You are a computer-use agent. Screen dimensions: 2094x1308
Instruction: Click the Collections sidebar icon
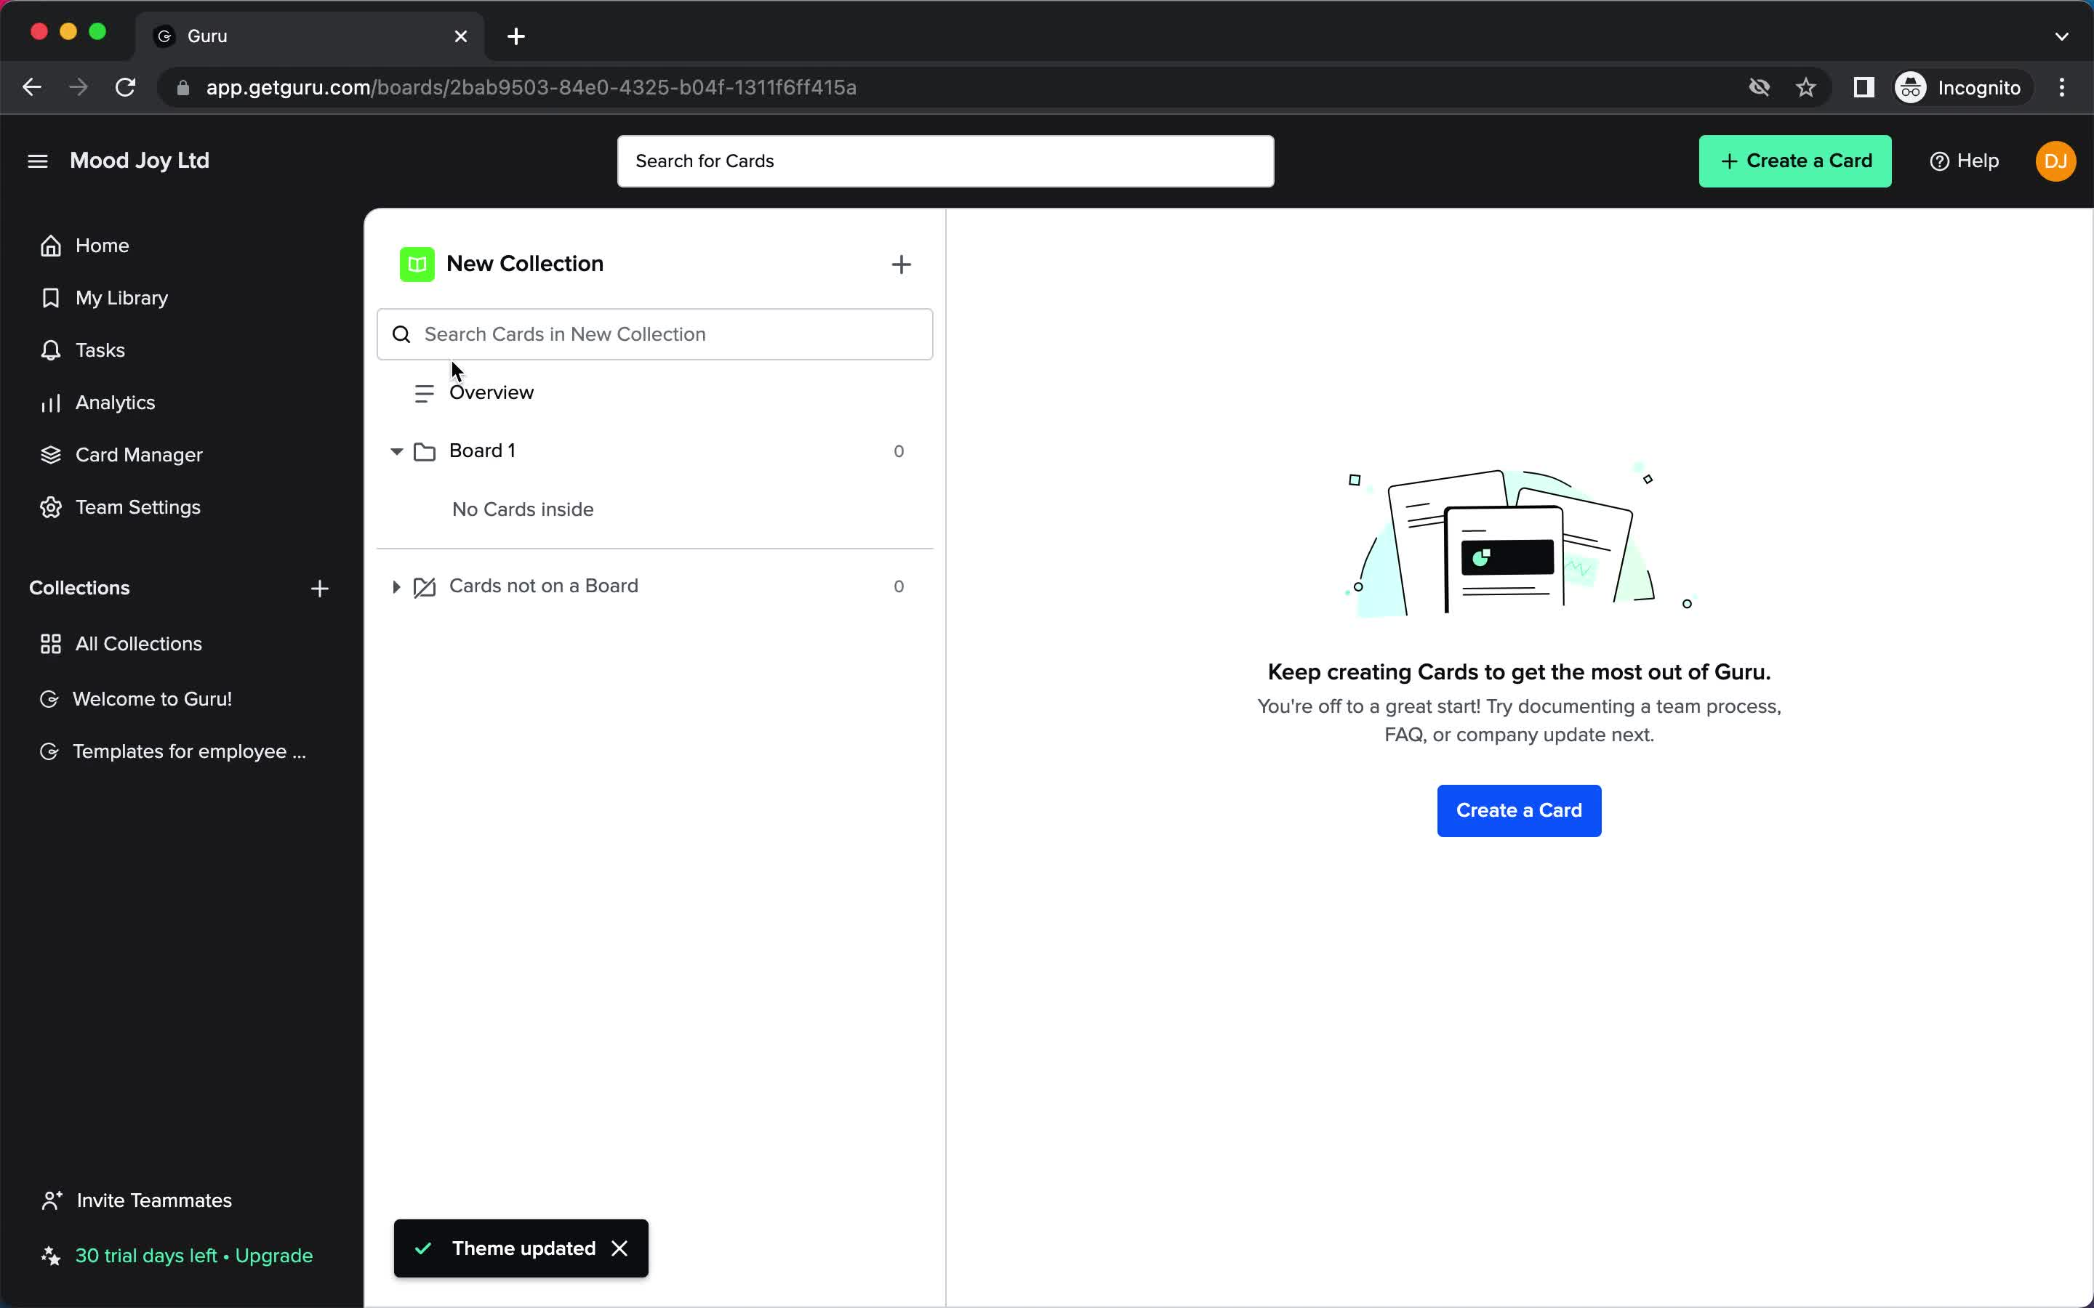[49, 643]
